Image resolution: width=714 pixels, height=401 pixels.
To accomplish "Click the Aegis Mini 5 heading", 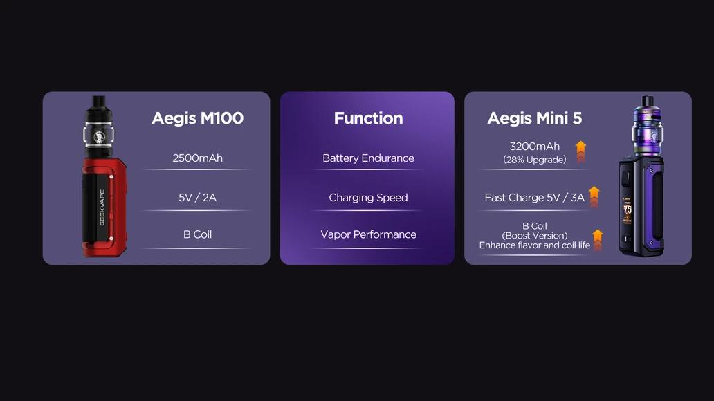I will pos(535,118).
